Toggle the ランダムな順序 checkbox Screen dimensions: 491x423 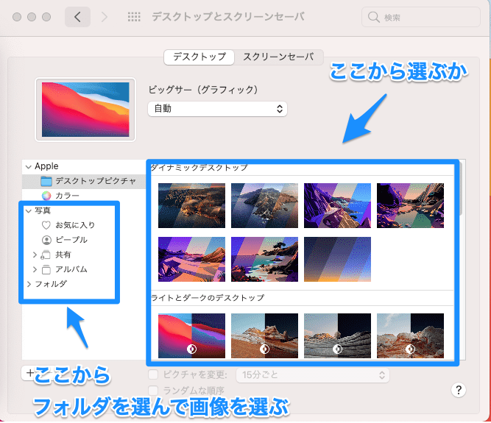[154, 390]
